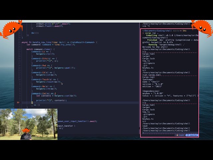Click the 'Command::Rm(s) => {' match arm
213x160 pixels.
[x=43, y=86]
